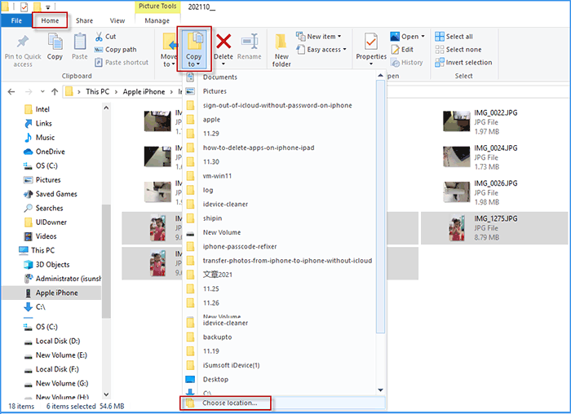The width and height of the screenshot is (571, 414).
Task: Open the Open dropdown in ribbon
Action: pyautogui.click(x=408, y=37)
